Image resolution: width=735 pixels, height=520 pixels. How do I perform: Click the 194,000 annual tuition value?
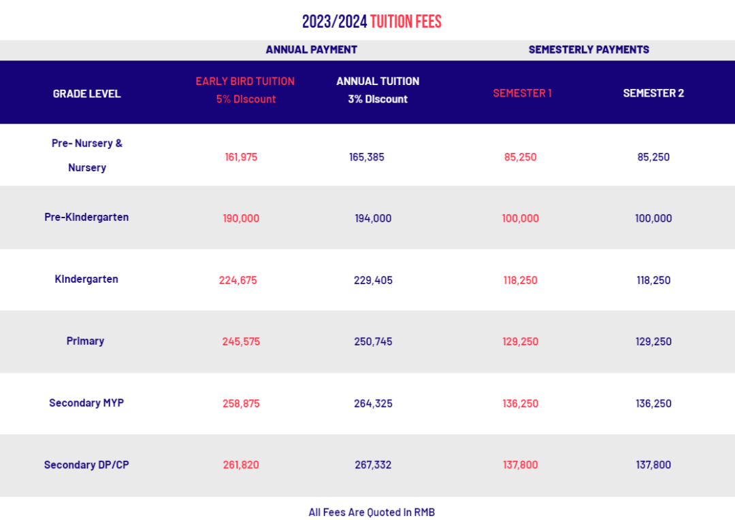point(373,218)
